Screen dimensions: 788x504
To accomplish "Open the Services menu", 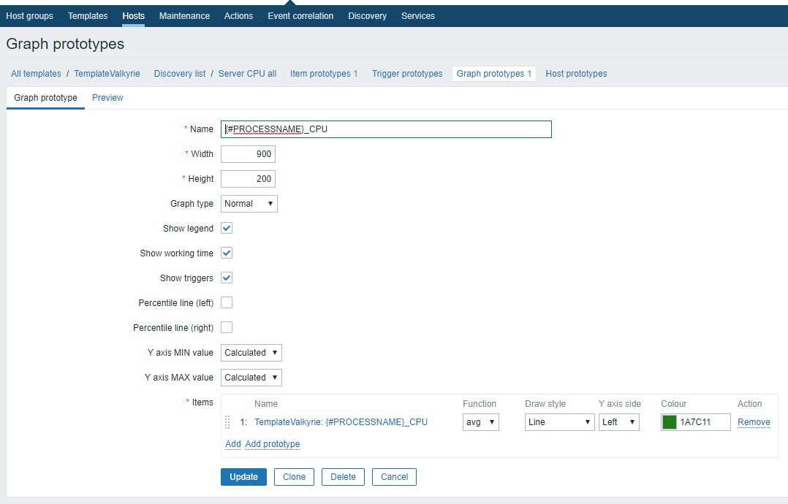I will (x=417, y=15).
